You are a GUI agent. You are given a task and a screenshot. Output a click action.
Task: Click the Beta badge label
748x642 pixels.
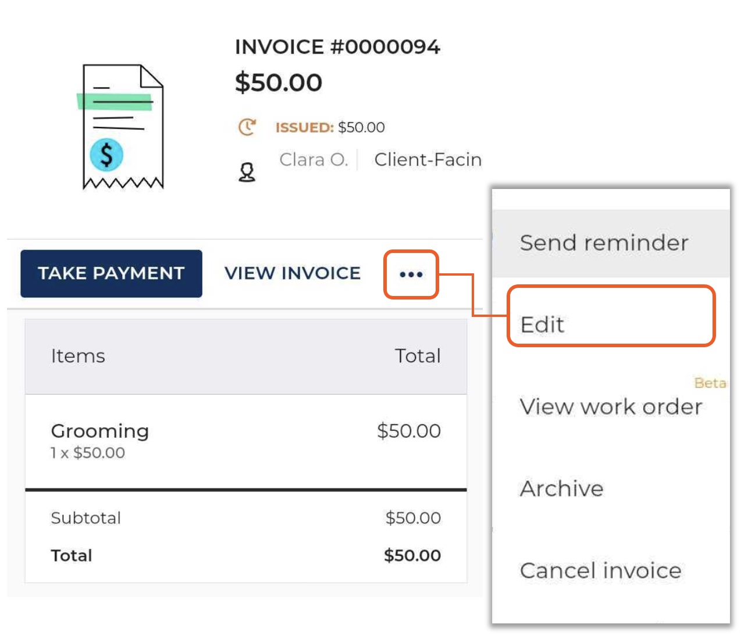tap(710, 383)
